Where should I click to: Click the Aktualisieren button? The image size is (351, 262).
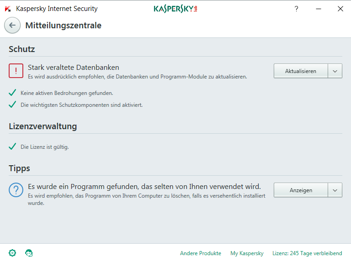[301, 71]
